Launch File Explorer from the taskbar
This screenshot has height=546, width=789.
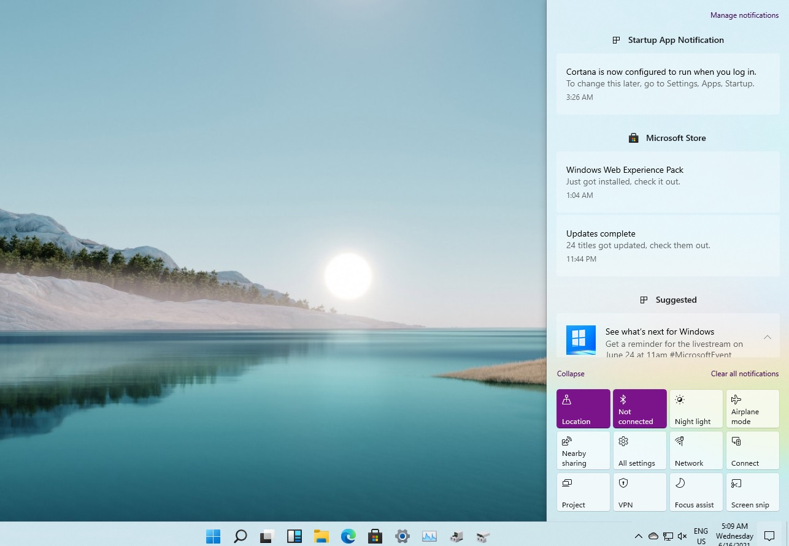point(321,536)
